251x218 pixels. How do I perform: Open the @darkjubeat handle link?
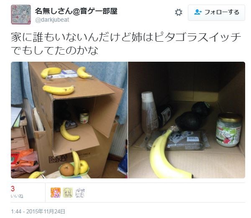[x=52, y=20]
